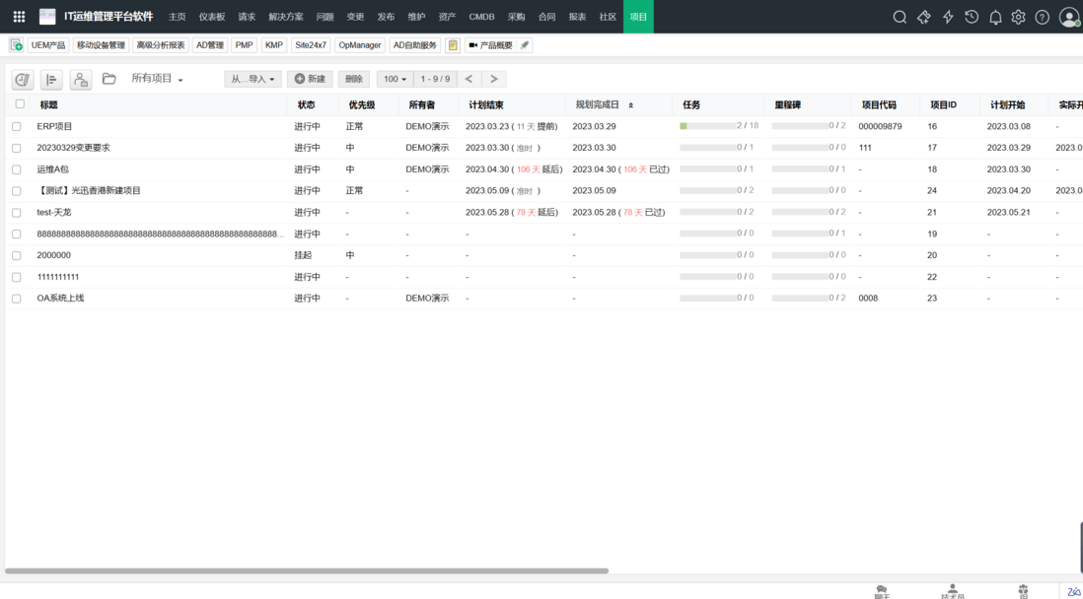
Task: Open the 主页 menu
Action: point(177,17)
